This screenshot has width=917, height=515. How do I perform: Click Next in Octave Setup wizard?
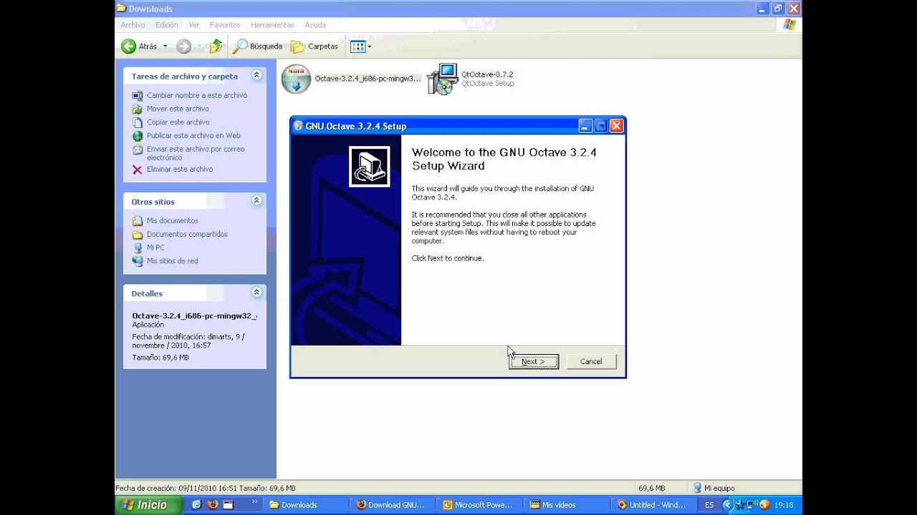pyautogui.click(x=534, y=361)
